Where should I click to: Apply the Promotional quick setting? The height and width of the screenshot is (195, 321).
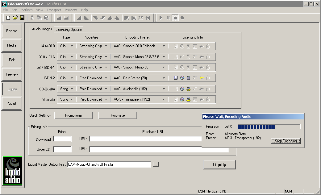(x=74, y=115)
